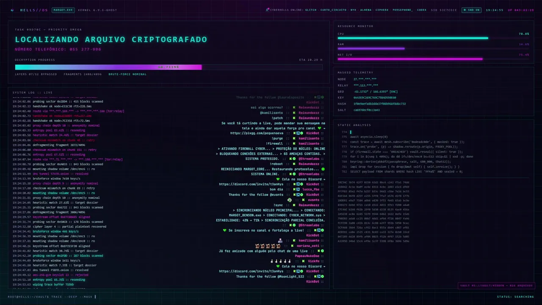Toggle the SND ON sound indicator
Image resolution: width=542 pixels, height=305 pixels.
471,10
